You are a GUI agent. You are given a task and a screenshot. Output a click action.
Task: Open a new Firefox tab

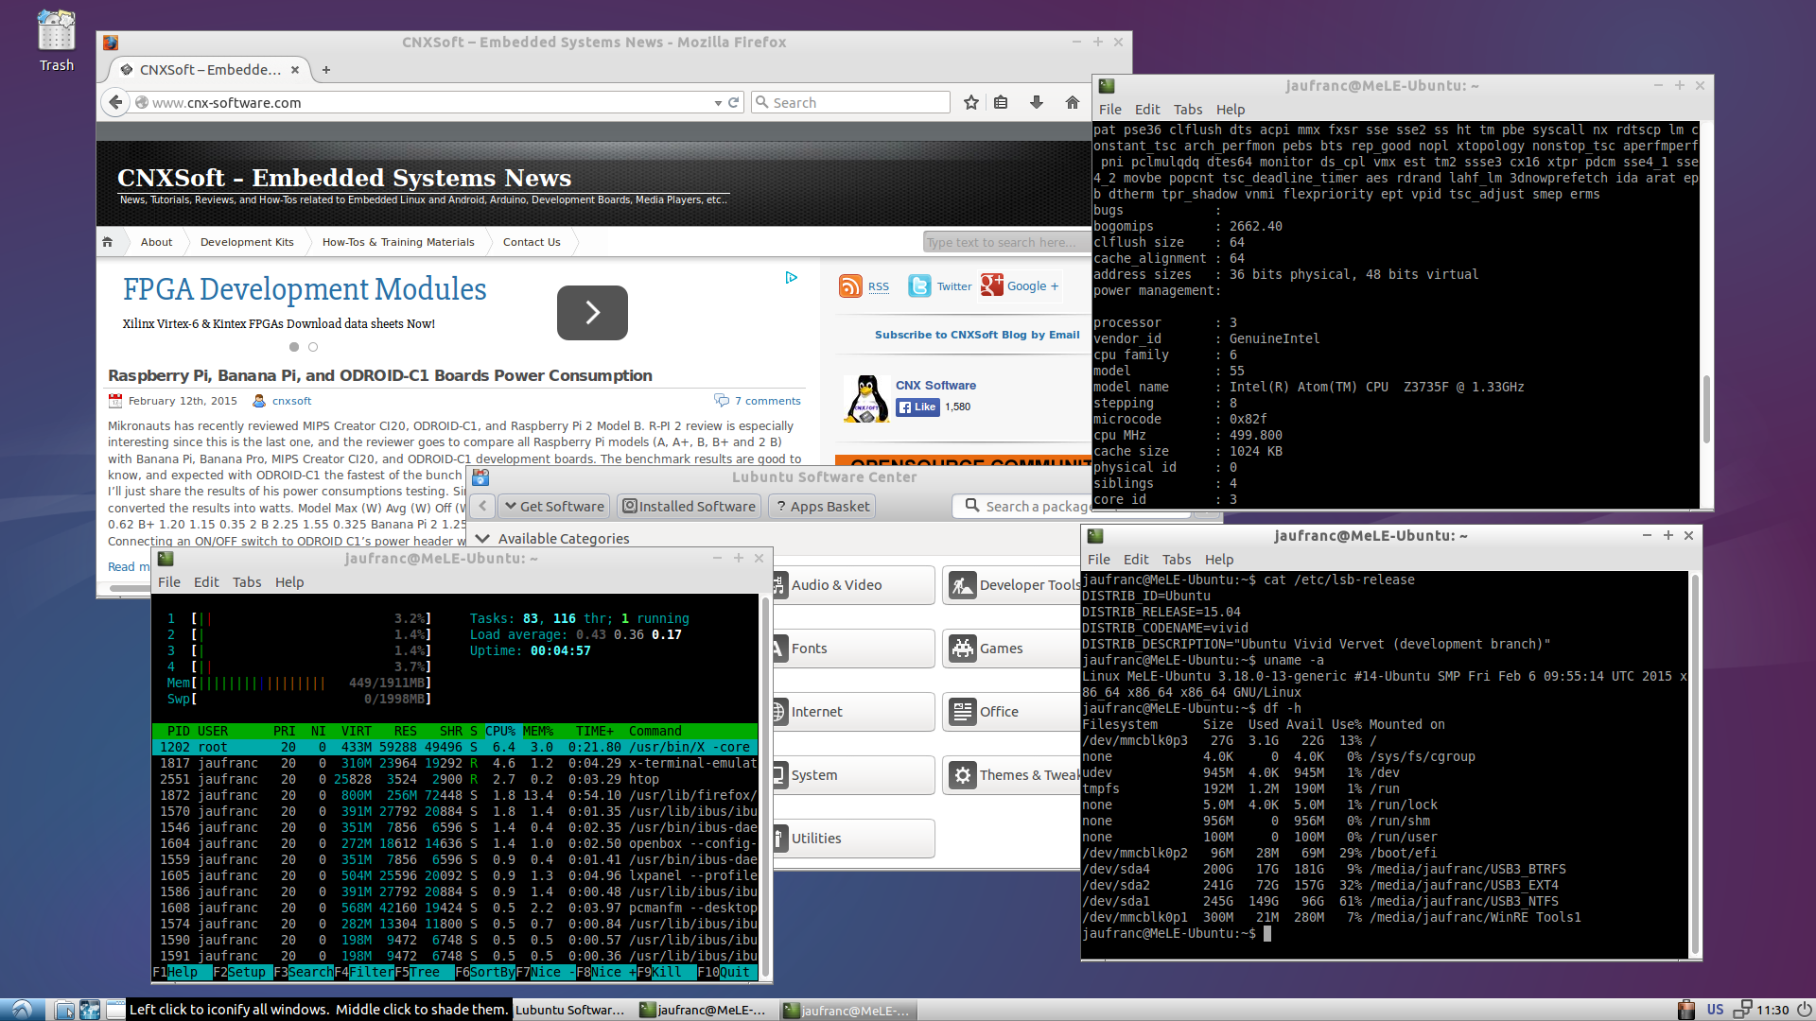326,70
